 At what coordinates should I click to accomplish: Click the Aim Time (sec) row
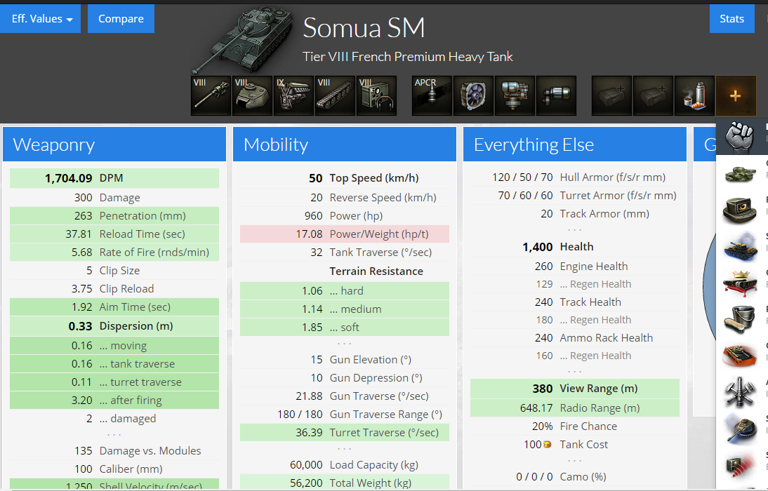(114, 307)
